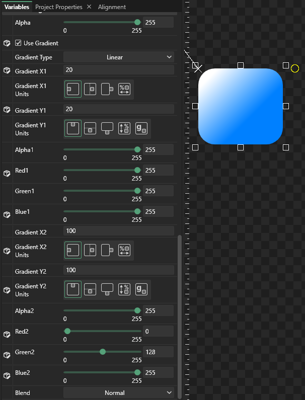The width and height of the screenshot is (305, 400).
Task: Set Gradient Y2 Units to pixels from center
Action: [90, 290]
